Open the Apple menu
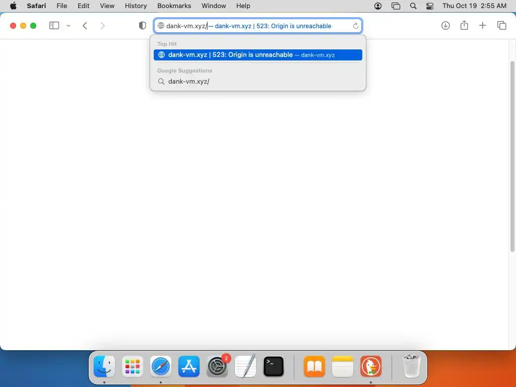516x387 pixels. 13,6
